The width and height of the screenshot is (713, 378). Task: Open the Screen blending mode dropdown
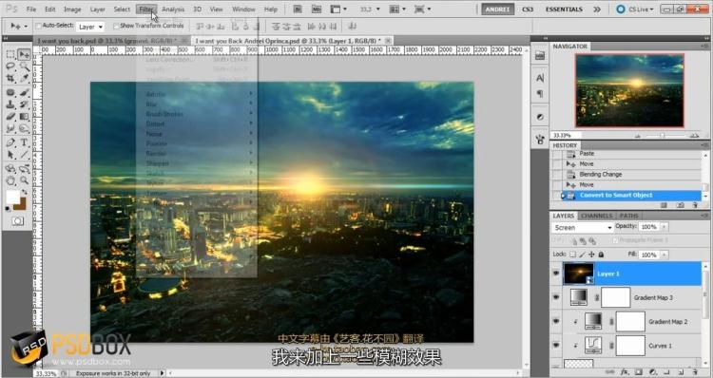(x=583, y=228)
